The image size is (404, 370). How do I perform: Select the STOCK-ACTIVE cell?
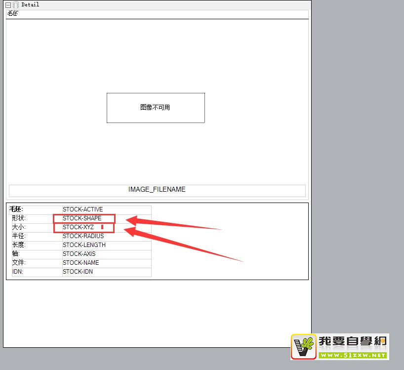click(82, 209)
